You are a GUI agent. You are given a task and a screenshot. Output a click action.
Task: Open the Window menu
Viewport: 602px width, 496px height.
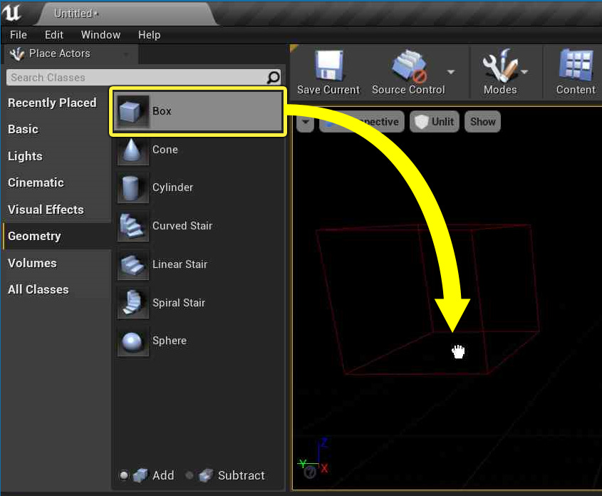[x=100, y=35]
